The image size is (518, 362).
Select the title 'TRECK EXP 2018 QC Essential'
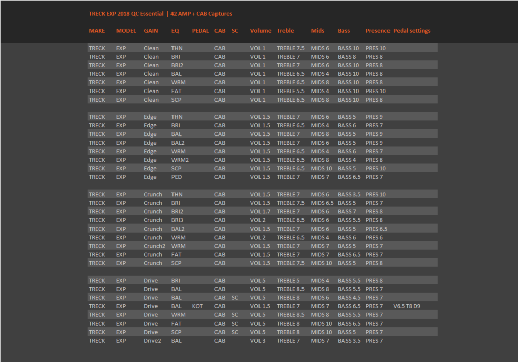[126, 14]
